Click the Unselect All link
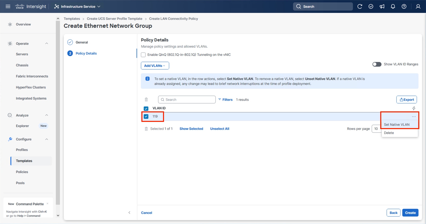 tap(220, 129)
